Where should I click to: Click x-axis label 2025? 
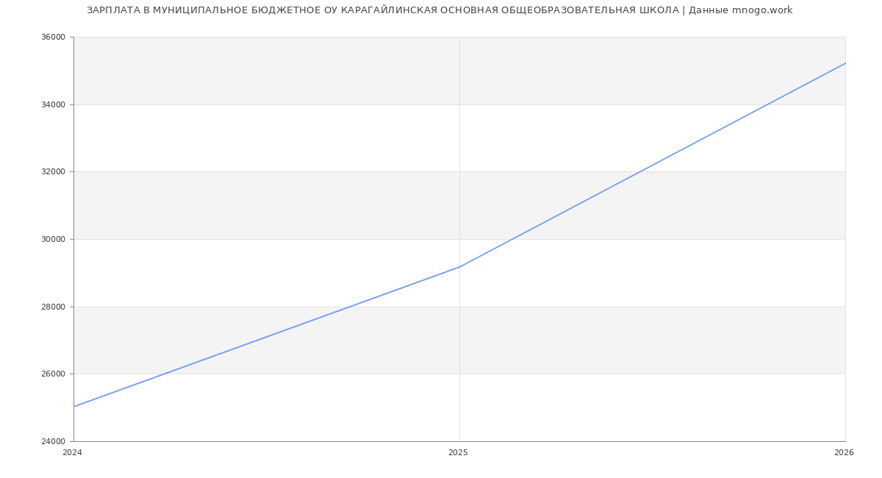point(458,453)
